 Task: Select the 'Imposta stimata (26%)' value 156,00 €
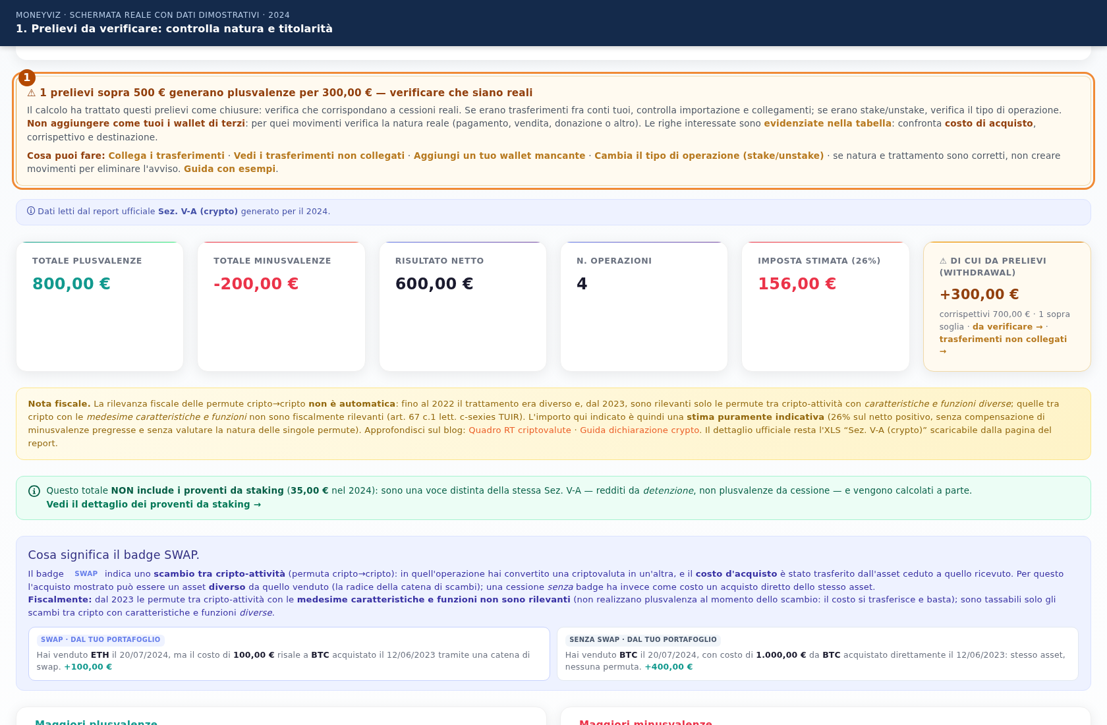coord(797,283)
